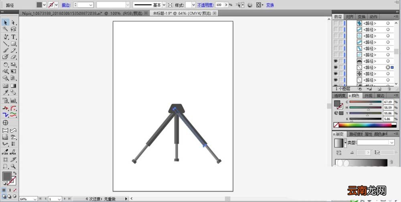Open brush definition 基本 dropdown
This screenshot has height=202, width=401.
tap(164, 5)
